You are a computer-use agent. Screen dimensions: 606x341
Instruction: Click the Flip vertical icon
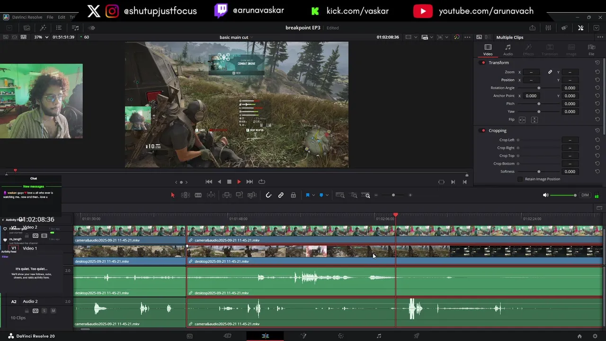point(534,120)
